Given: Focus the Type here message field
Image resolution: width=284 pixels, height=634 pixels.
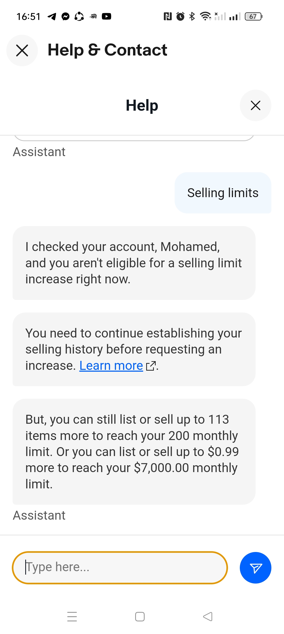Looking at the screenshot, I should click(x=120, y=567).
